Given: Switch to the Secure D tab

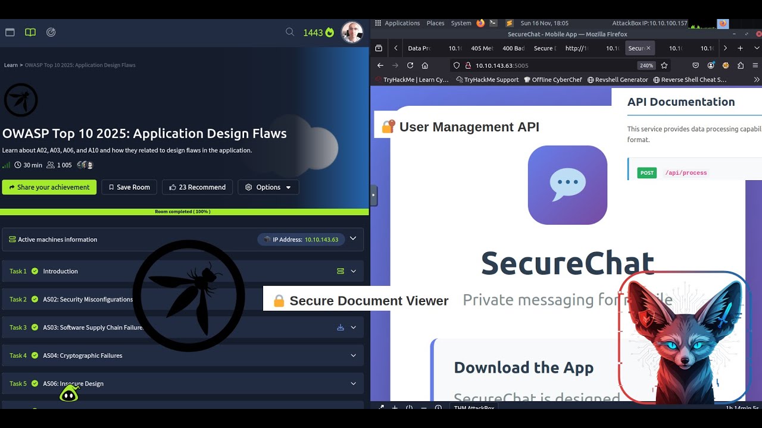Looking at the screenshot, I should 545,48.
